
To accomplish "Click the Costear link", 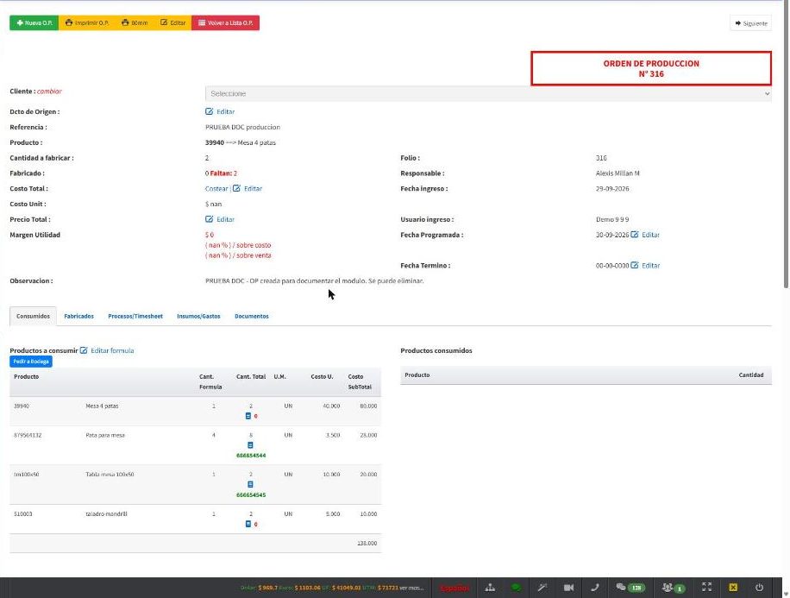I will (216, 189).
